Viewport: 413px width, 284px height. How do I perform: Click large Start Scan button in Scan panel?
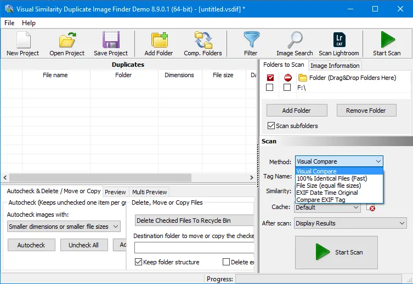336,252
